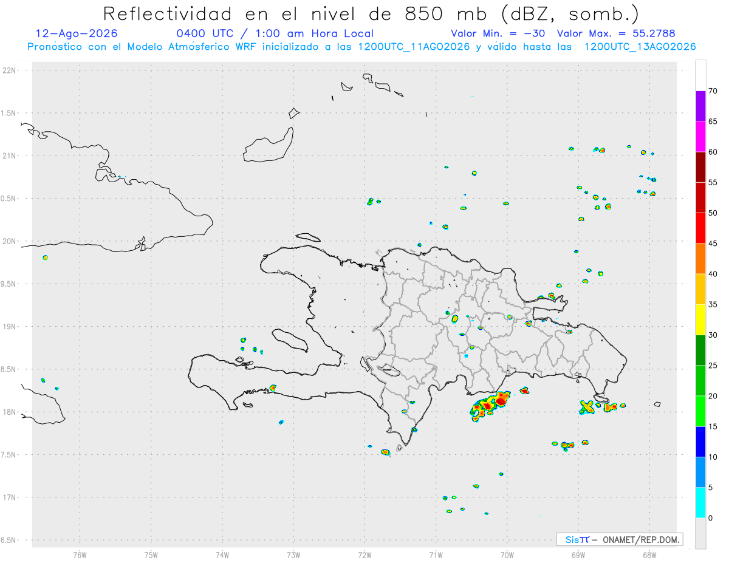Click the '18N' latitude label

[x=10, y=412]
